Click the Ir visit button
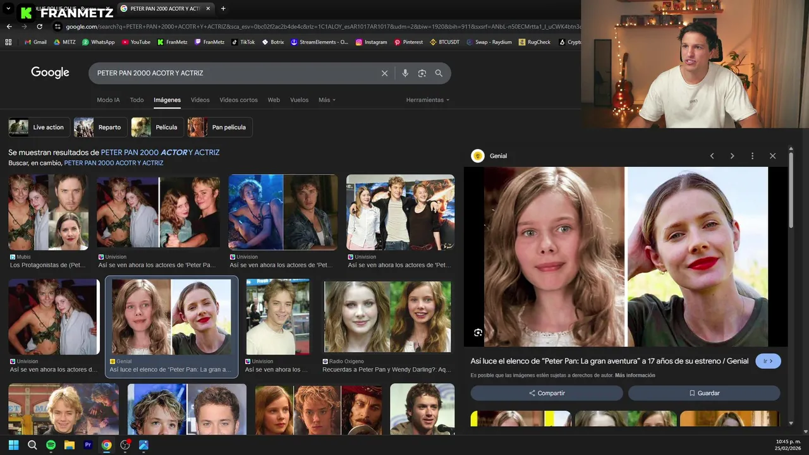Screen dimensions: 809x455 pyautogui.click(x=768, y=361)
